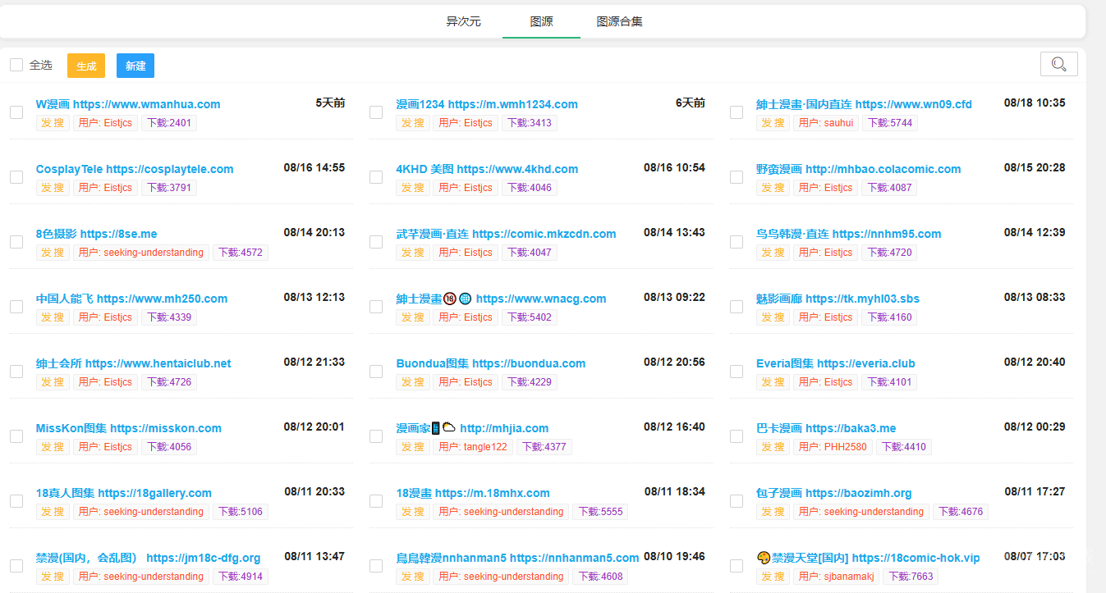The height and width of the screenshot is (593, 1106).
Task: Click the 下載:4572 tag
Action: [x=241, y=253]
